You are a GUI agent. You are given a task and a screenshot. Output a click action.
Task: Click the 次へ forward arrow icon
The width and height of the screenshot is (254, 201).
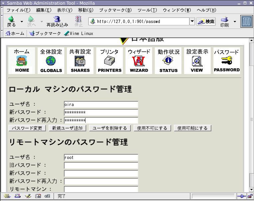click(31, 21)
